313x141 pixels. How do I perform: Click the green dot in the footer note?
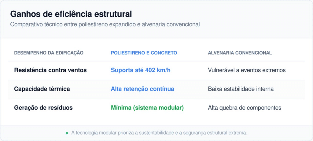pyautogui.click(x=67, y=133)
